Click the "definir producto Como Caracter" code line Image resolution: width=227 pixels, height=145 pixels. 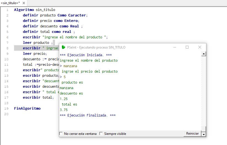click(55, 15)
